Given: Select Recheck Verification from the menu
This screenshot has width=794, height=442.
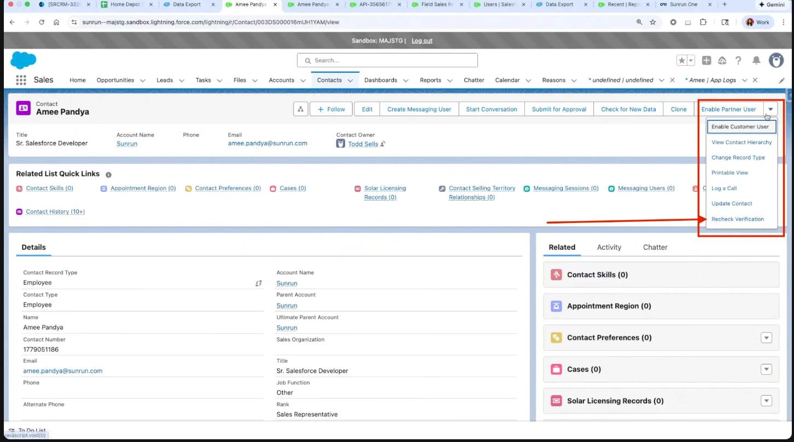Looking at the screenshot, I should point(737,219).
